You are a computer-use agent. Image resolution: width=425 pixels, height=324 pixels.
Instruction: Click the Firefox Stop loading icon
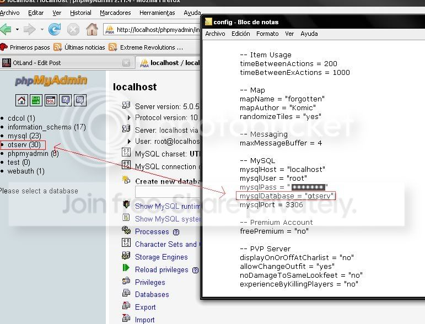tap(73, 29)
